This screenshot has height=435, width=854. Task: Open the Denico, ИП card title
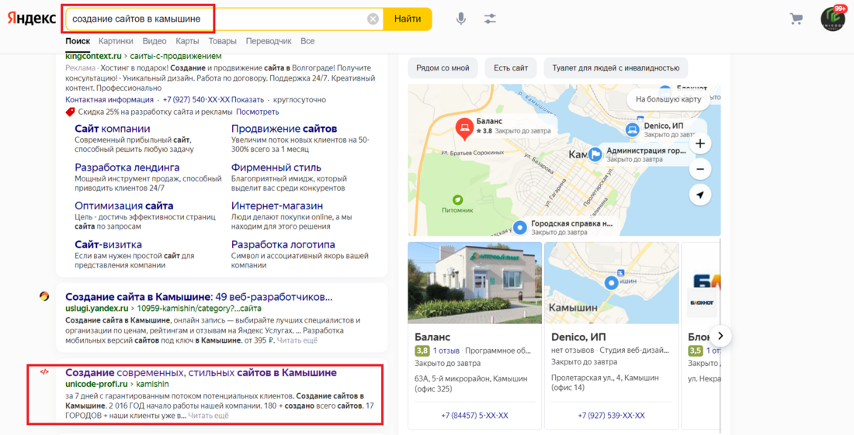(578, 337)
